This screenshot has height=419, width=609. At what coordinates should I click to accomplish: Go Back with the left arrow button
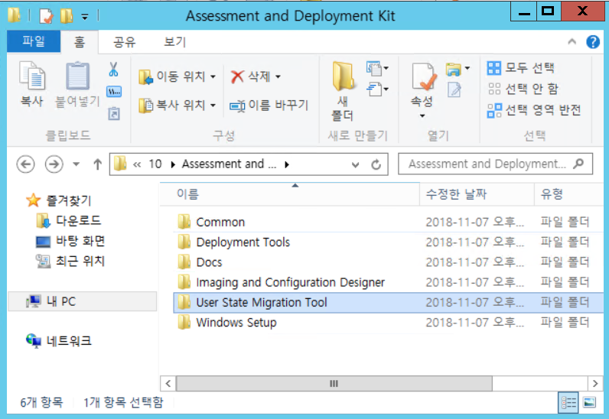tap(26, 164)
